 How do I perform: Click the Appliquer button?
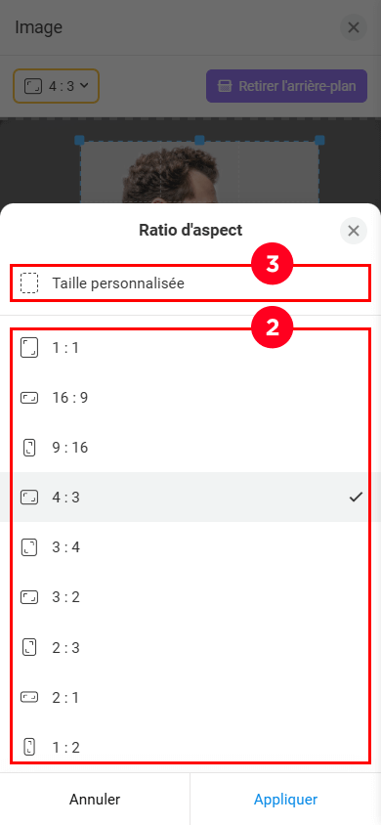pyautogui.click(x=286, y=800)
